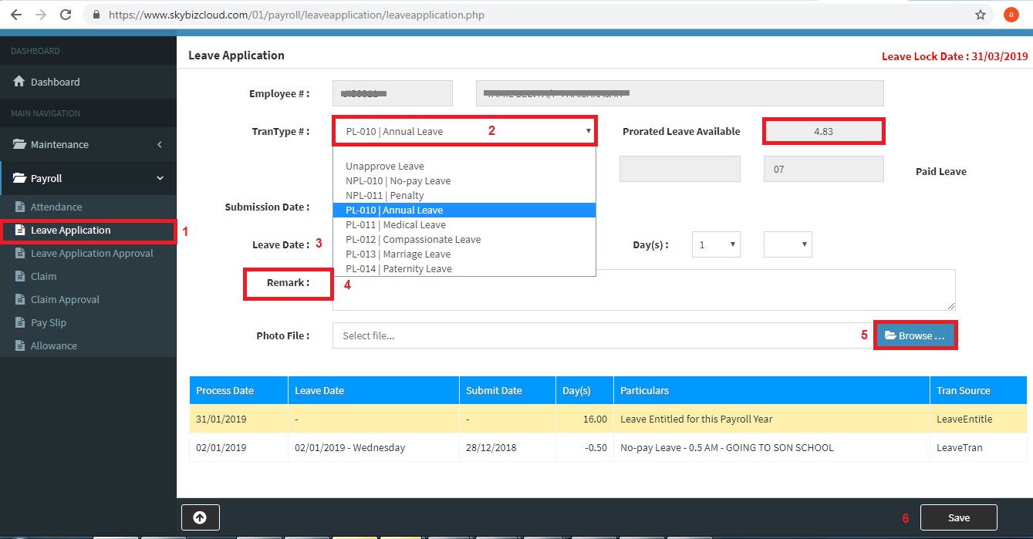The height and width of the screenshot is (539, 1033).
Task: Click the Save button
Action: pyautogui.click(x=958, y=517)
